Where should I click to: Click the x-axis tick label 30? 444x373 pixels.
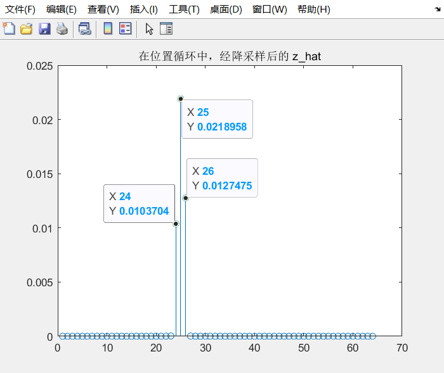[206, 348]
